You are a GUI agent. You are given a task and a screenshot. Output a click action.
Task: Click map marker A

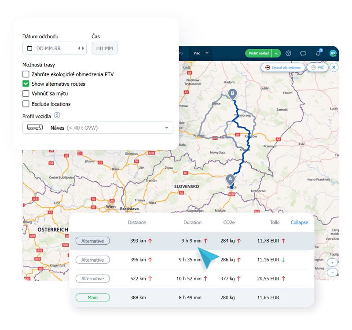coord(230,180)
